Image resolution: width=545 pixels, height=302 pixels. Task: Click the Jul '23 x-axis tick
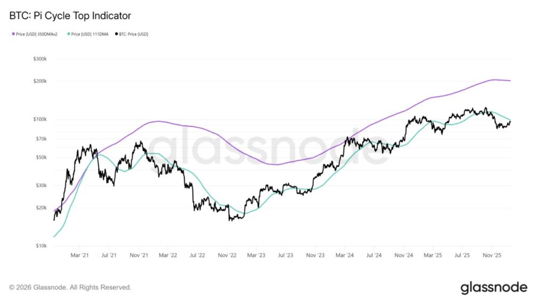(286, 255)
